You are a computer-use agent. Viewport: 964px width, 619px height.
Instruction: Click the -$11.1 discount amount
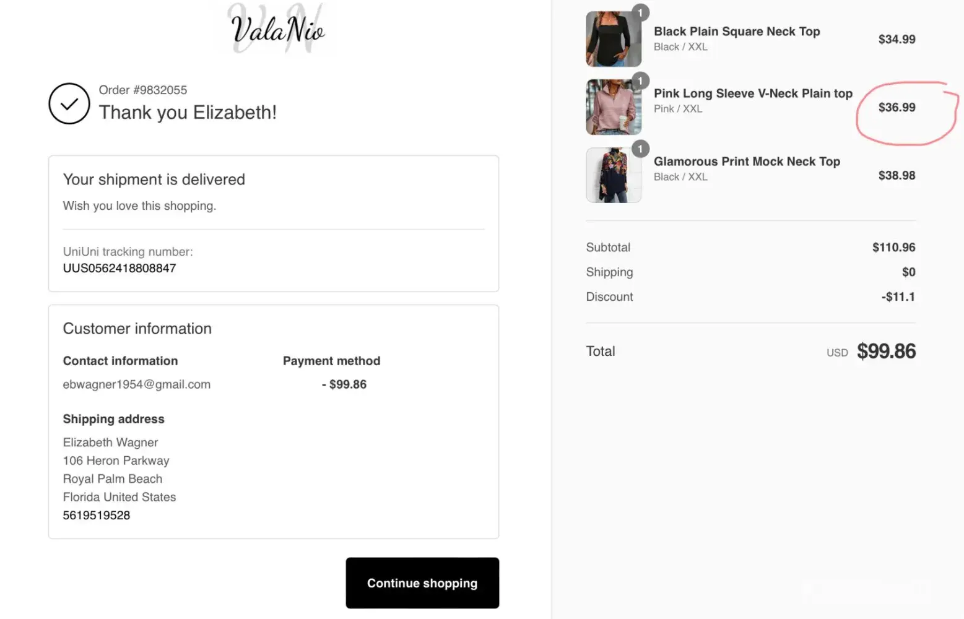click(x=898, y=297)
